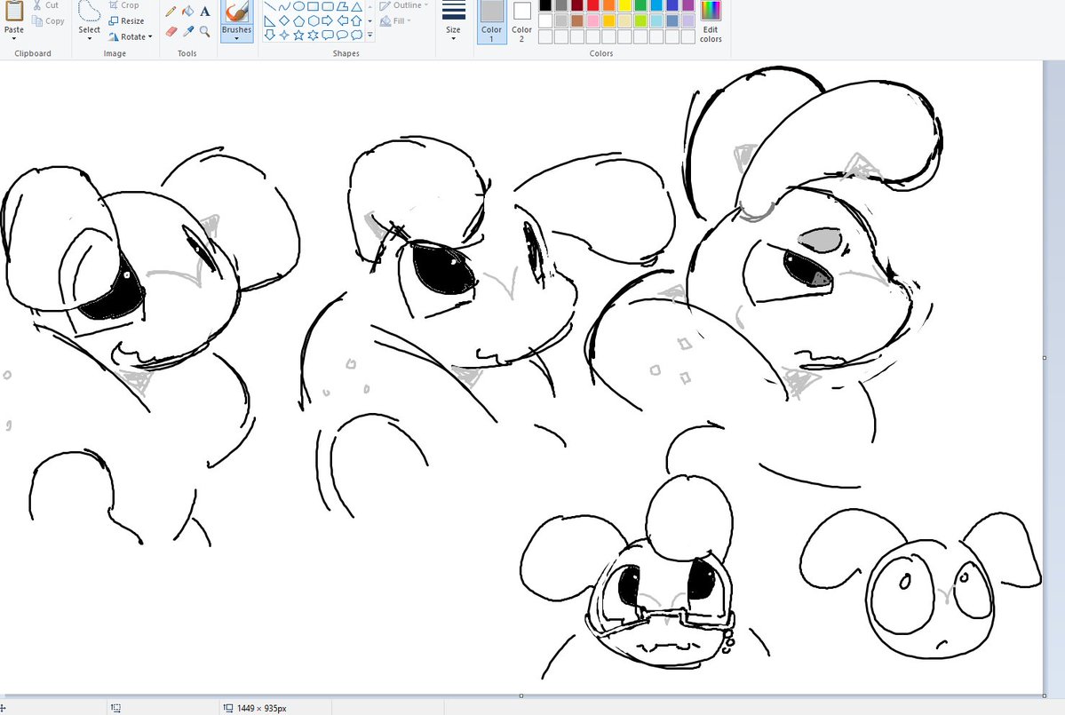
Task: Pick the brown color swatch
Action: pos(577,21)
